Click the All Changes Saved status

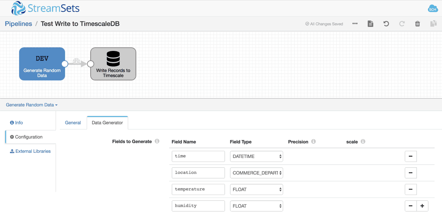pos(324,24)
